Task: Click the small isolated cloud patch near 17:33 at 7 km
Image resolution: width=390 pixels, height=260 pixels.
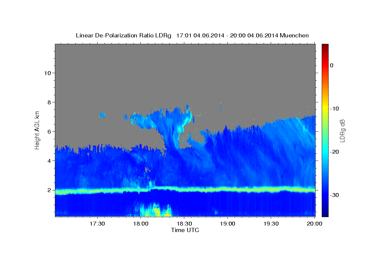Action: (x=103, y=114)
